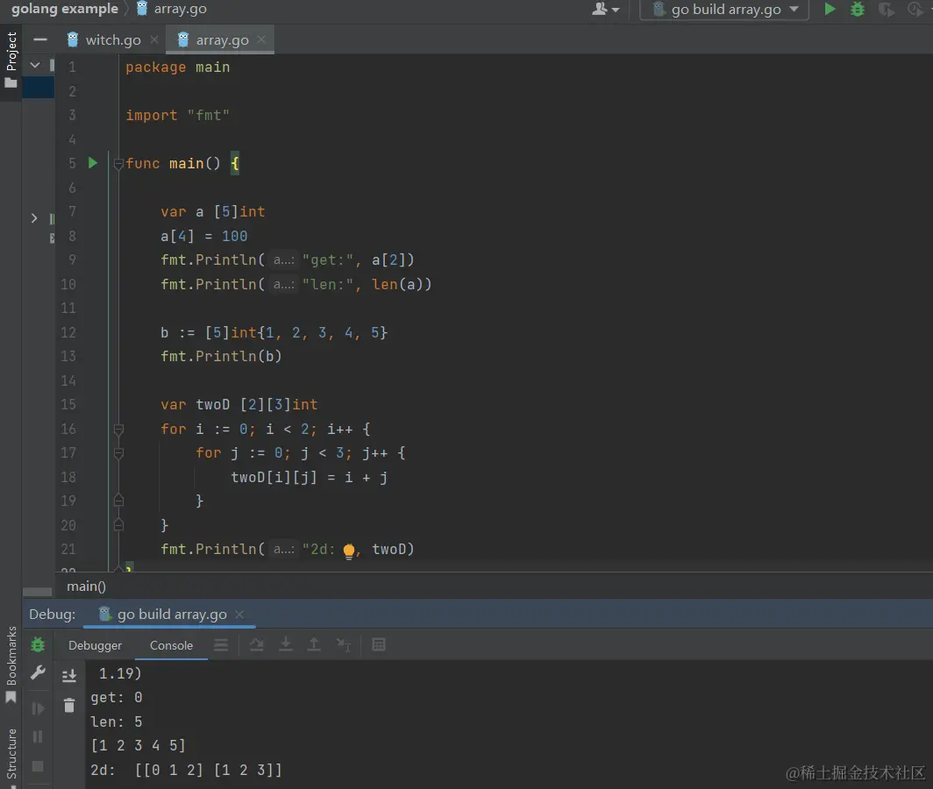Image resolution: width=933 pixels, height=789 pixels.
Task: Close the array.go editor tab
Action: coord(261,40)
